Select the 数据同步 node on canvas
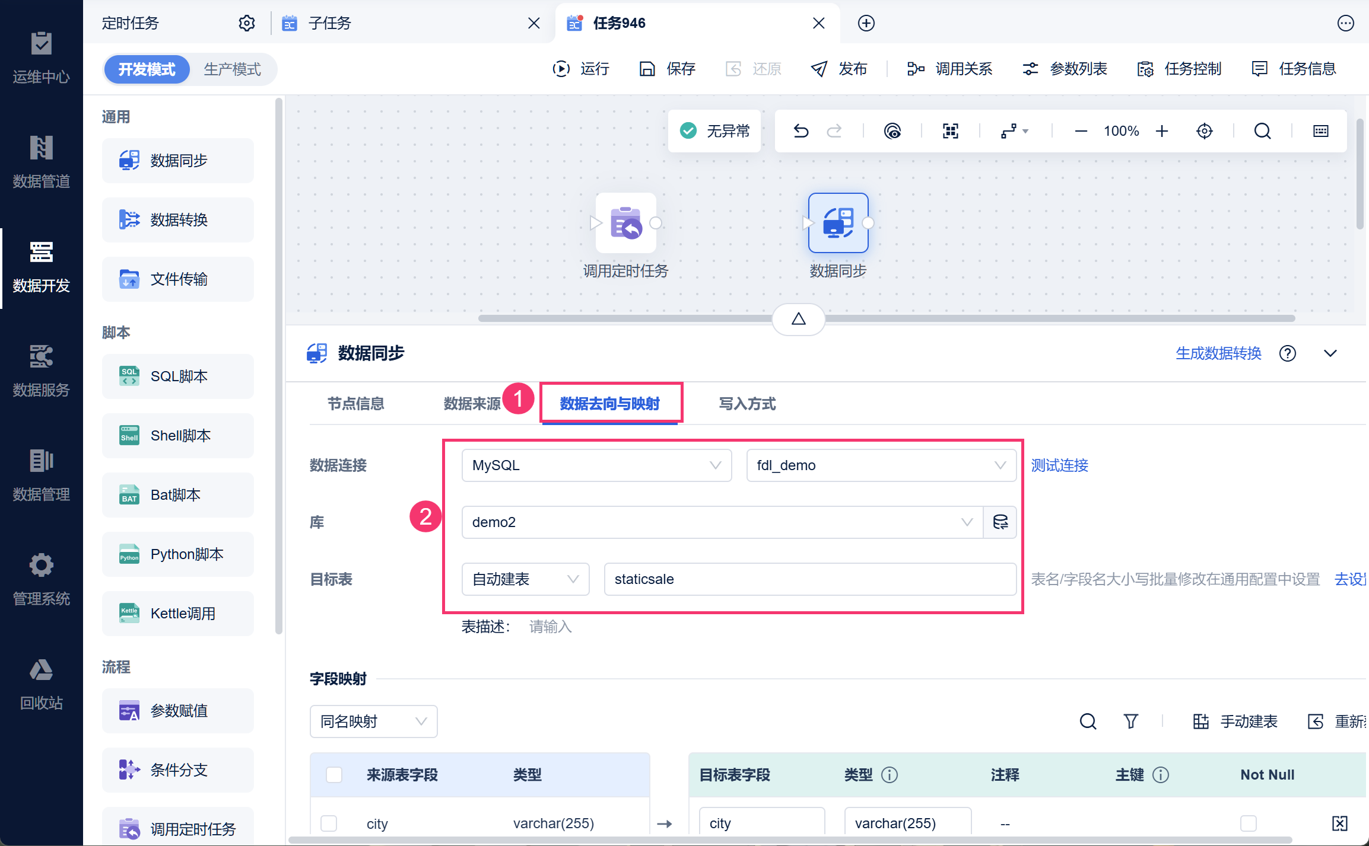 pyautogui.click(x=838, y=224)
